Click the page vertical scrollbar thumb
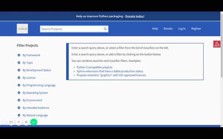223x139 pixels. (x=222, y=45)
